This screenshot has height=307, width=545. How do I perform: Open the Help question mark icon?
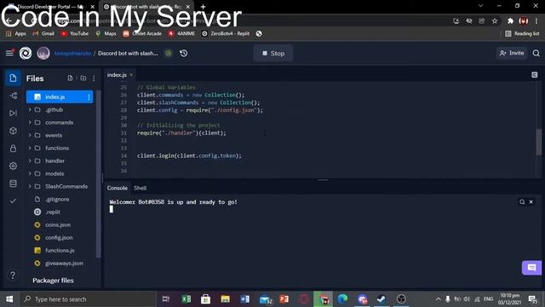click(13, 275)
